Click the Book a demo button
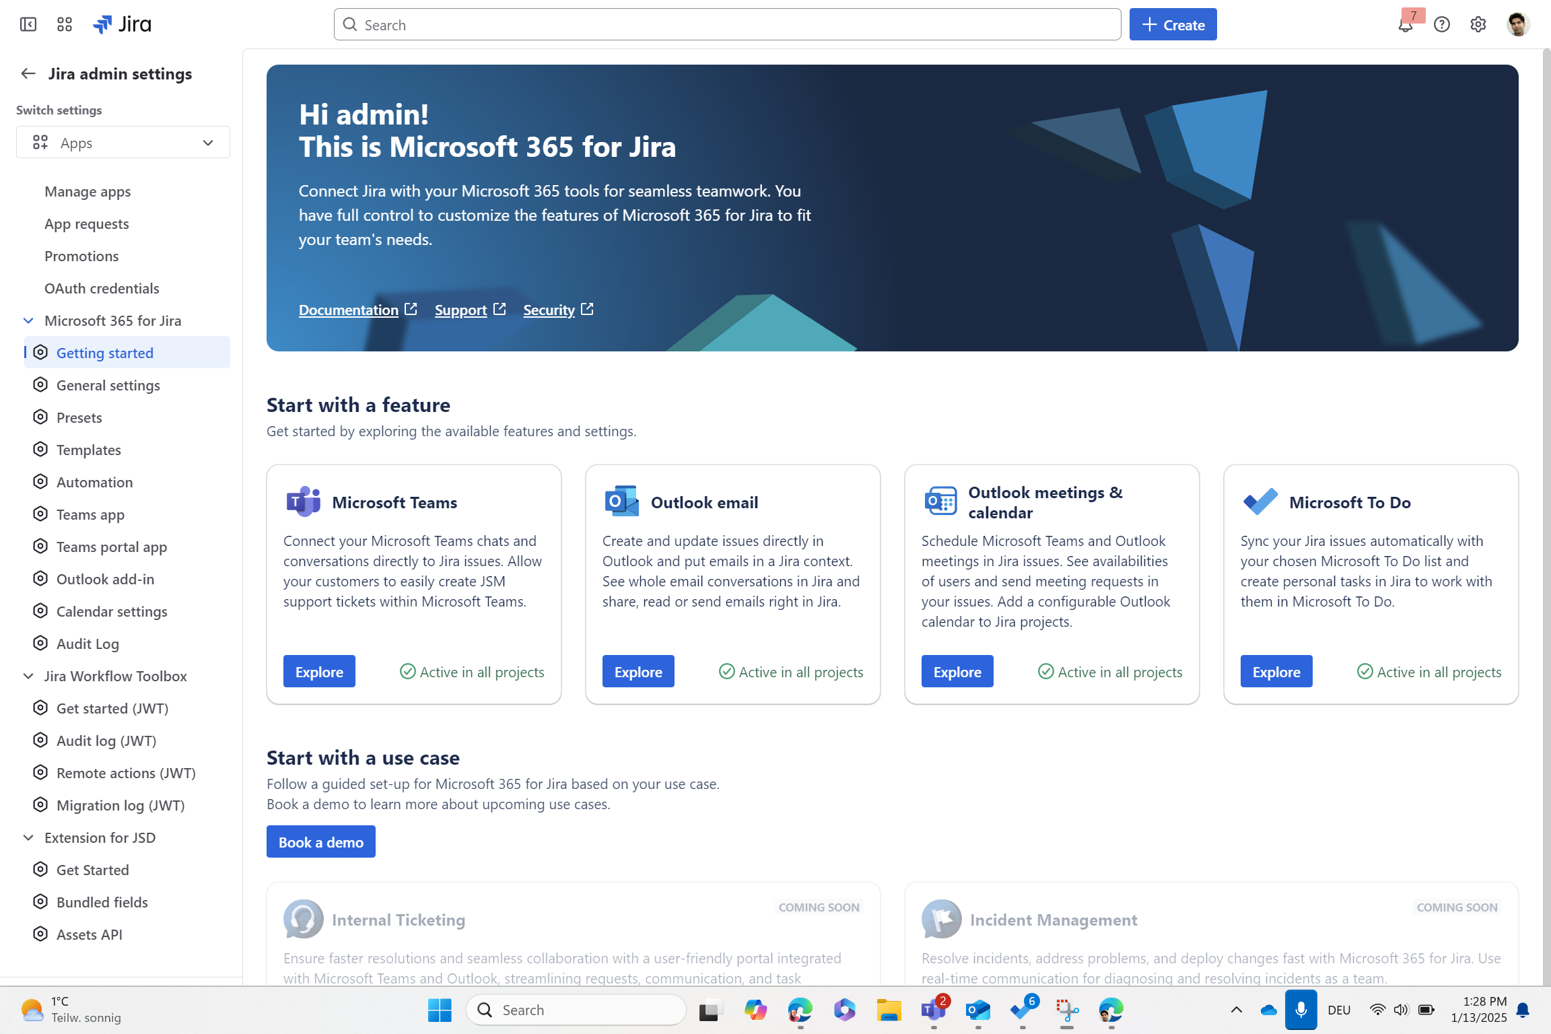This screenshot has width=1551, height=1034. [321, 842]
